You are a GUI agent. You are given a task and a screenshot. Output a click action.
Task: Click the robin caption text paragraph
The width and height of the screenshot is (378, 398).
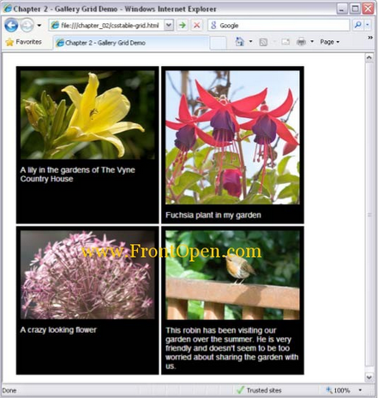231,348
